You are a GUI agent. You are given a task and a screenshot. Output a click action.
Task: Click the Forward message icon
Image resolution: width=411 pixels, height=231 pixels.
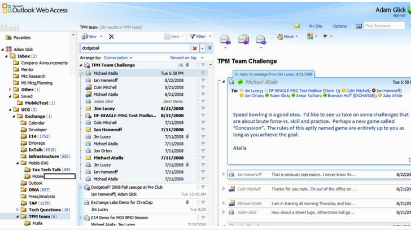click(261, 39)
